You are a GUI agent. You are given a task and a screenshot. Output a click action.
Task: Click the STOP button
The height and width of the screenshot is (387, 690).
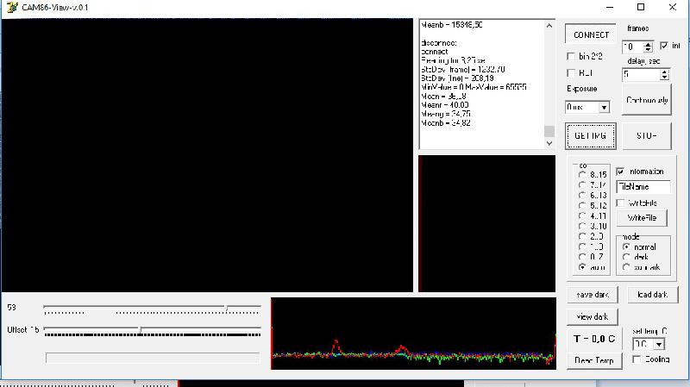click(x=646, y=136)
